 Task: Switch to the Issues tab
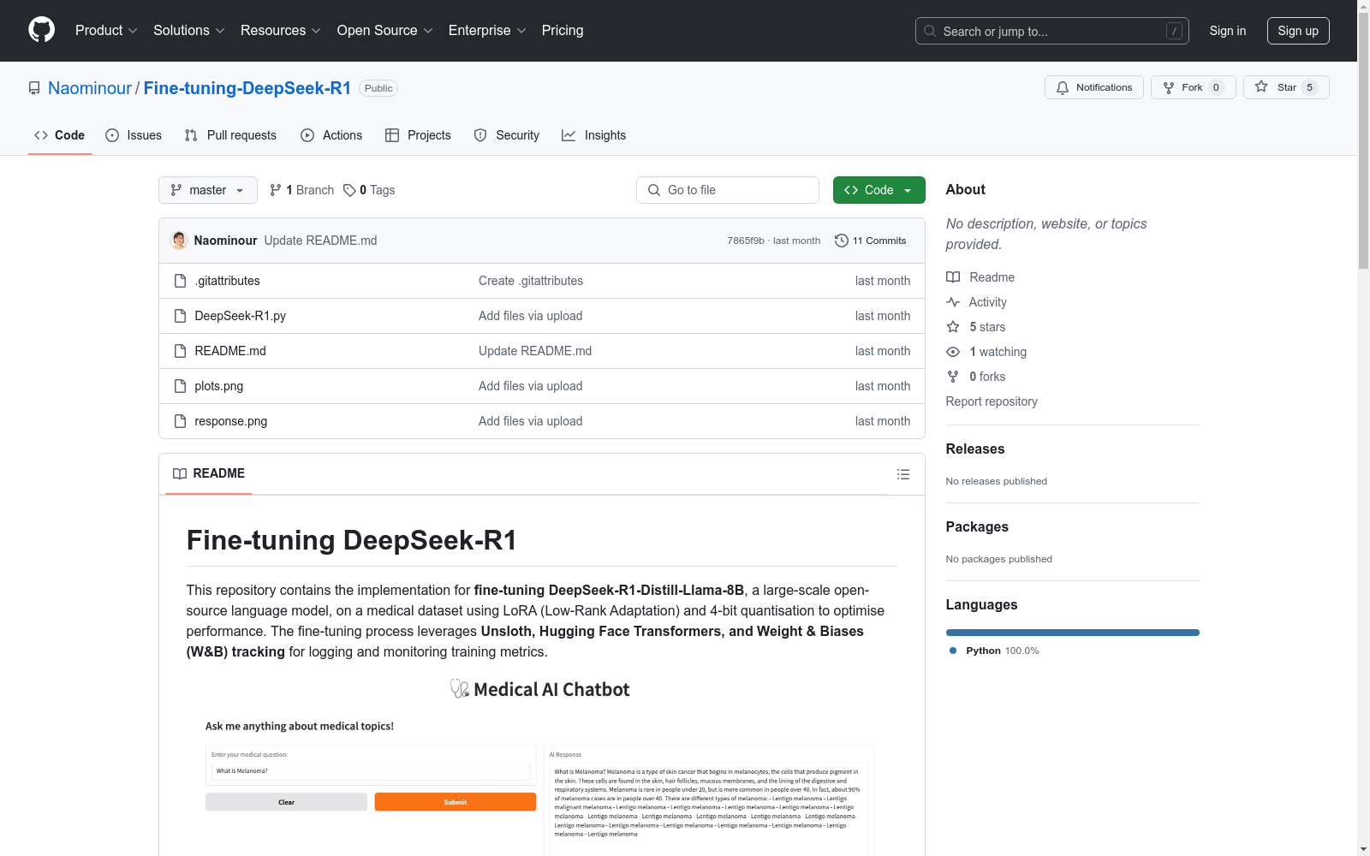click(134, 135)
